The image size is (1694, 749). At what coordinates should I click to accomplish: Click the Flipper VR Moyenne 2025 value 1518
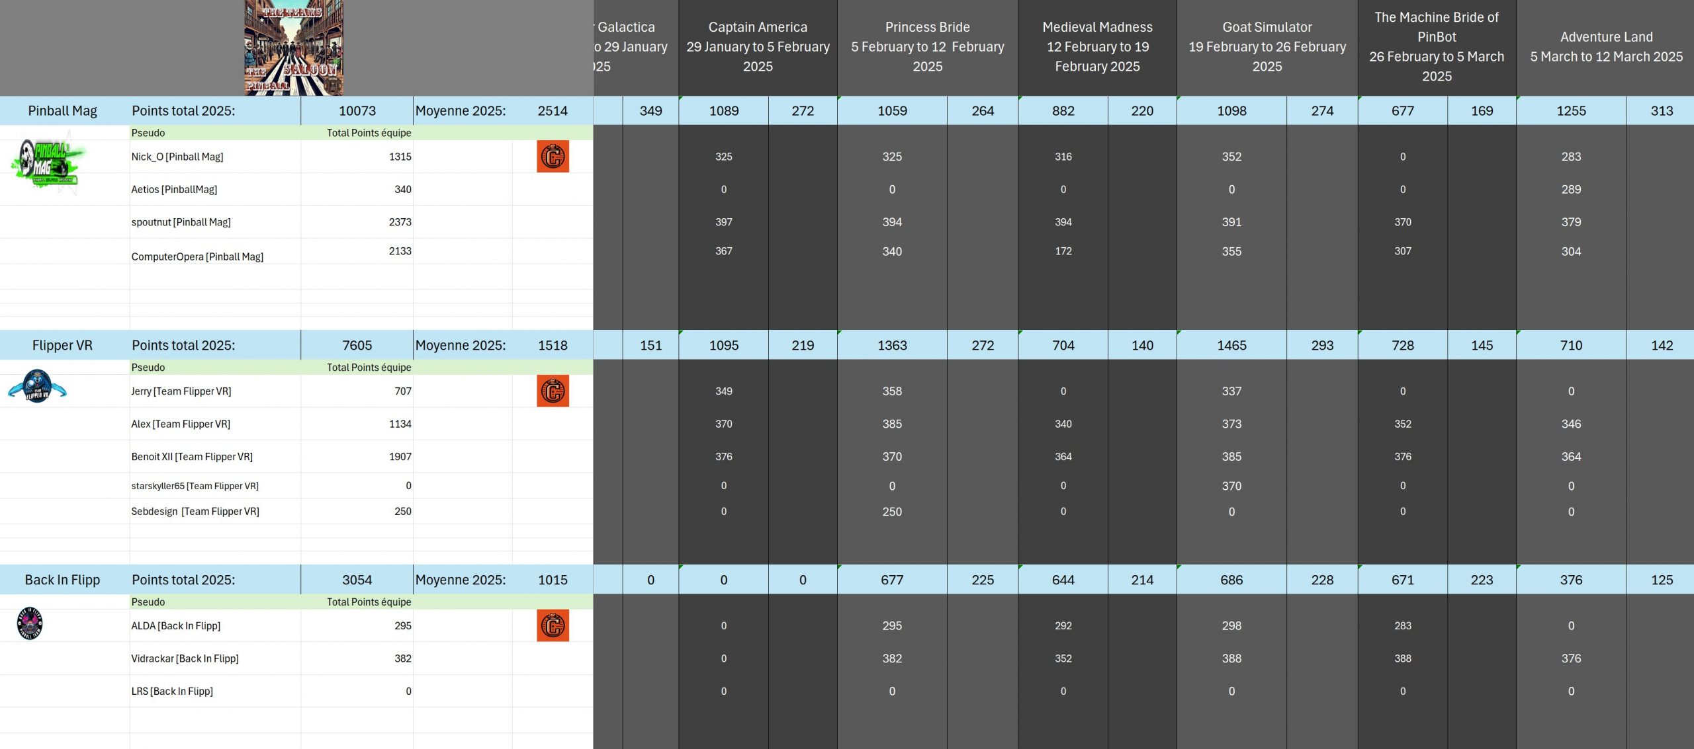(x=553, y=345)
